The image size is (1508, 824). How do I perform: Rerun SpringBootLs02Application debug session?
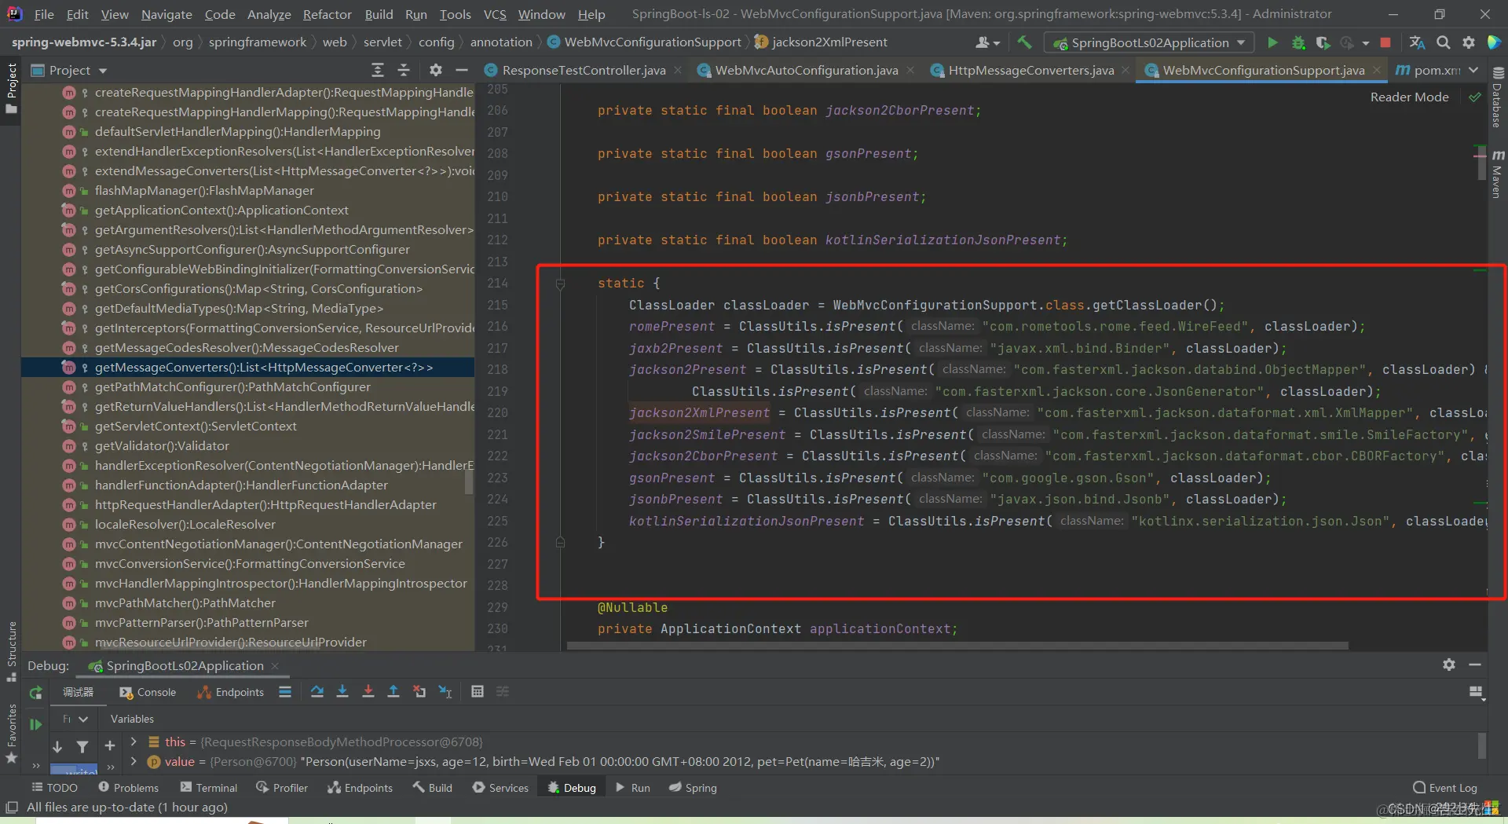pos(35,693)
